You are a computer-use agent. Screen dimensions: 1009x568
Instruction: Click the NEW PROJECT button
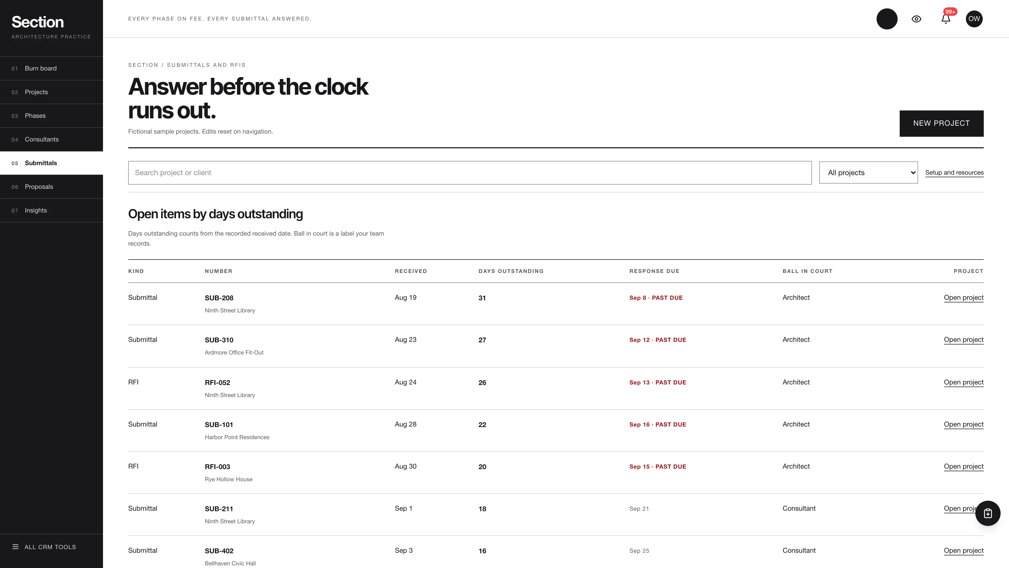click(941, 124)
